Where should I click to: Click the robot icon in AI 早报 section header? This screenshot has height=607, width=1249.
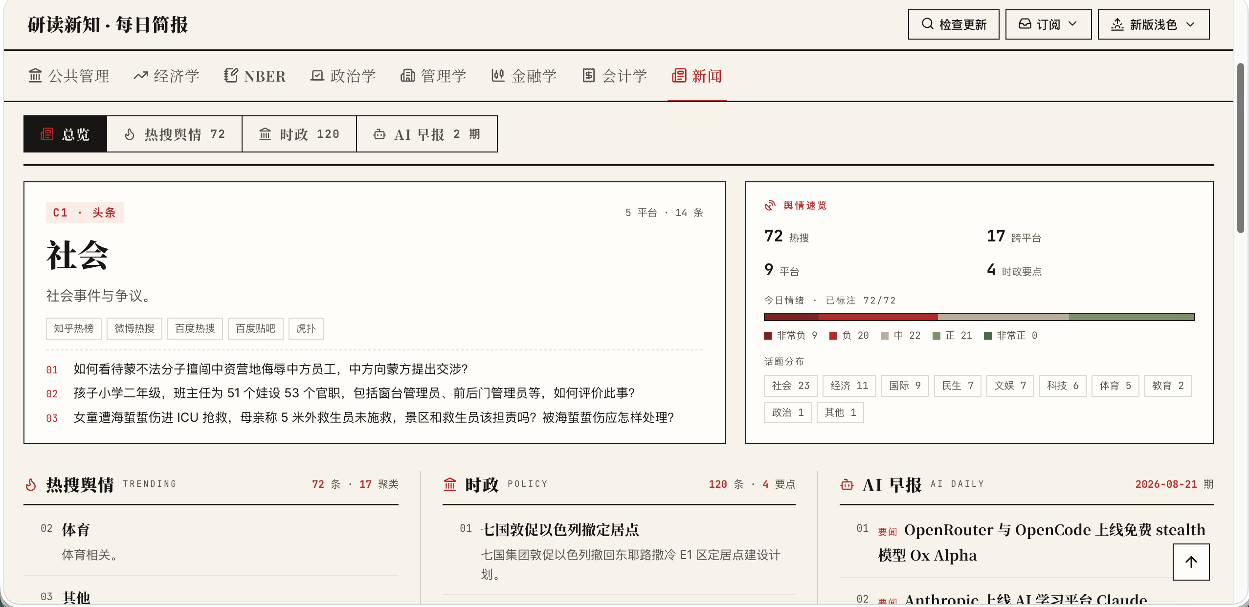click(847, 484)
